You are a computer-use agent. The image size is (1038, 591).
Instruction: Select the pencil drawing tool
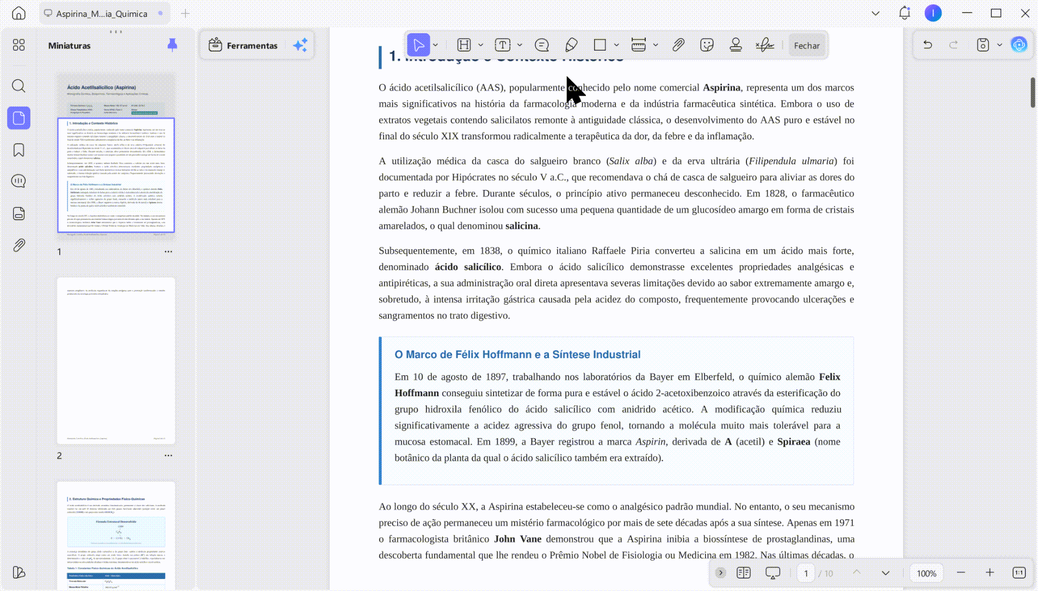571,45
